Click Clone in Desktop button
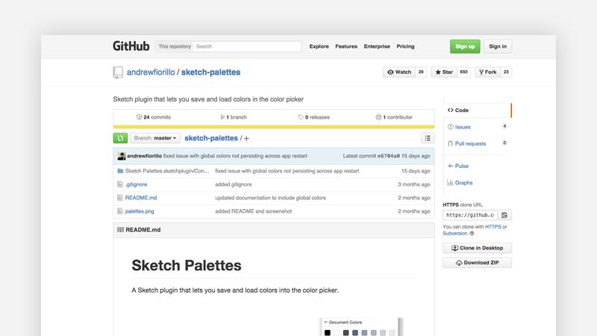Screen dimensions: 597x336 [477, 248]
